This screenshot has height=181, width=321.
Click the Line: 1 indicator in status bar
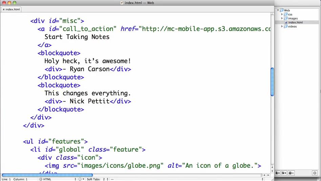click(x=6, y=179)
